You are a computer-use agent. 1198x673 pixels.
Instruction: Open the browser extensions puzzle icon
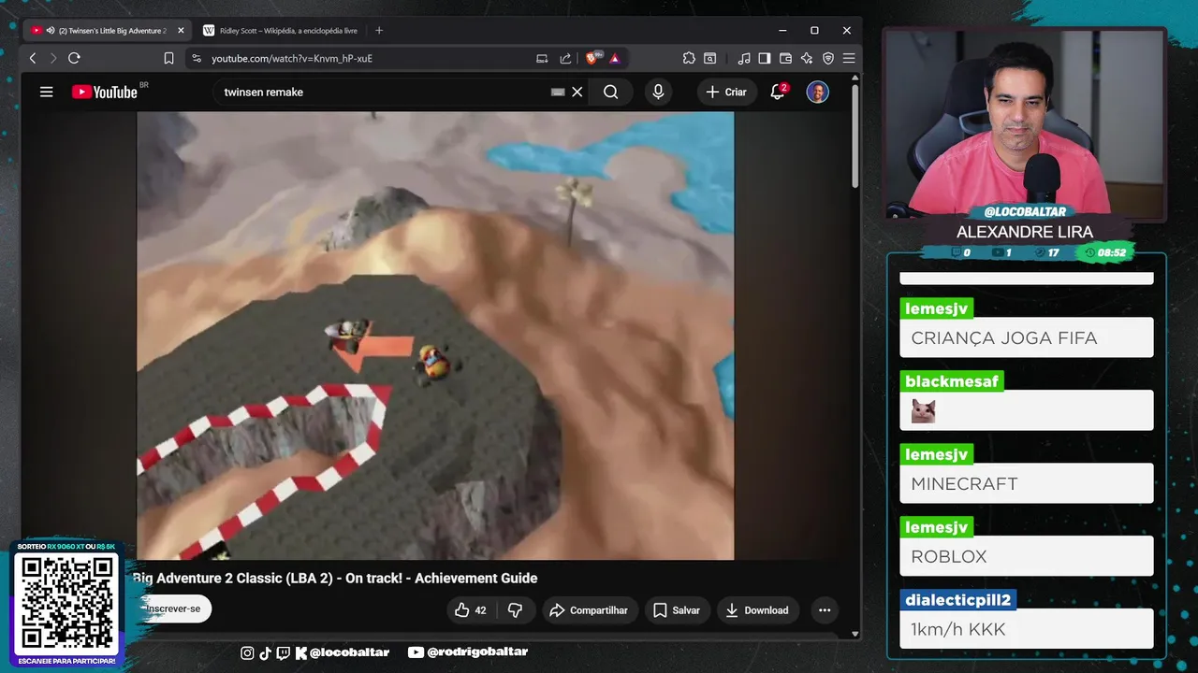[x=689, y=58]
